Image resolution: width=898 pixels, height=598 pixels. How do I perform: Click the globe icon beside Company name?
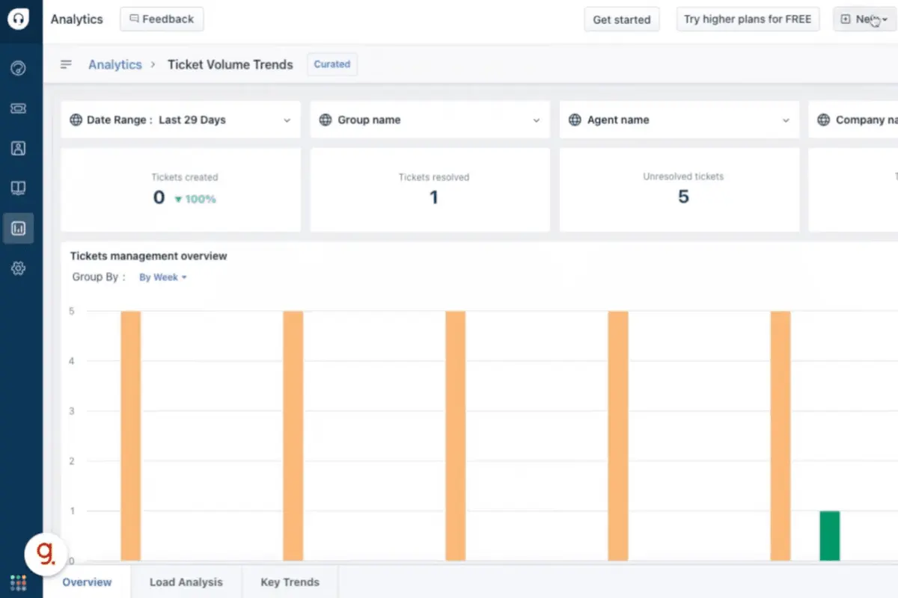coord(824,120)
